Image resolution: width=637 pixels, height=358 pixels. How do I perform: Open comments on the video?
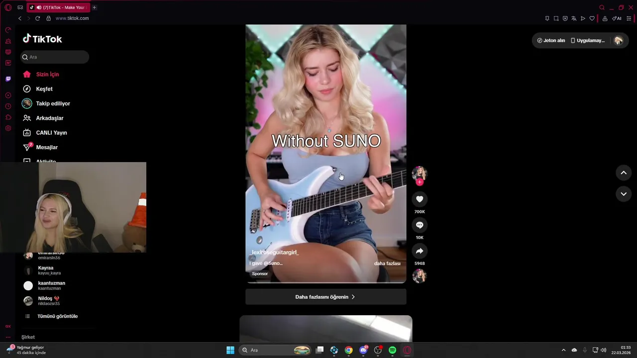coord(420,225)
